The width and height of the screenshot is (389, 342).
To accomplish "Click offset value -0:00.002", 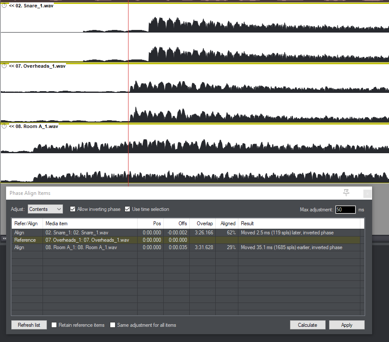I will coord(177,233).
